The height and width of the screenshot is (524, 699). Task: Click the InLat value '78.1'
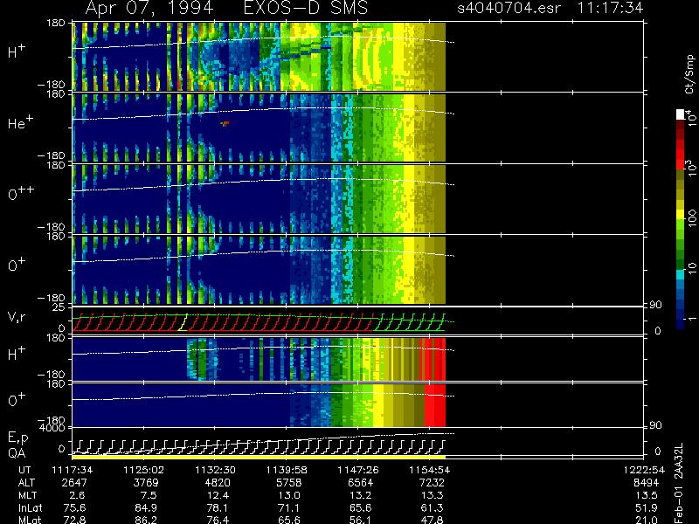(x=218, y=507)
